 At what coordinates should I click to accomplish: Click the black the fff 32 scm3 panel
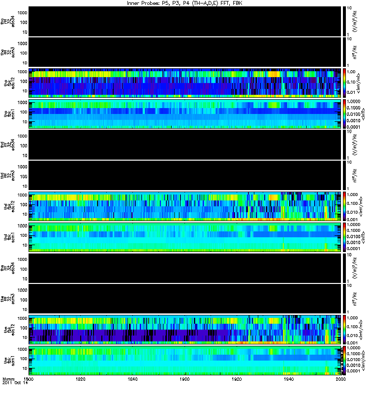pyautogui.click(x=185, y=299)
